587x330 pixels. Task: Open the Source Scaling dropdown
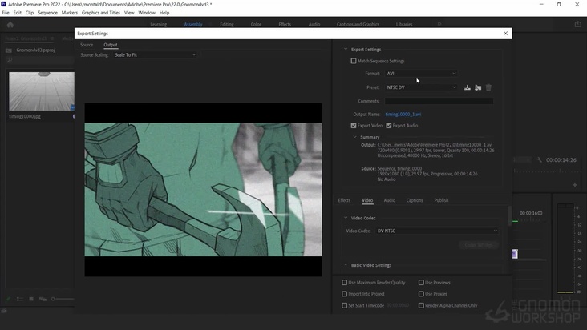click(x=155, y=55)
